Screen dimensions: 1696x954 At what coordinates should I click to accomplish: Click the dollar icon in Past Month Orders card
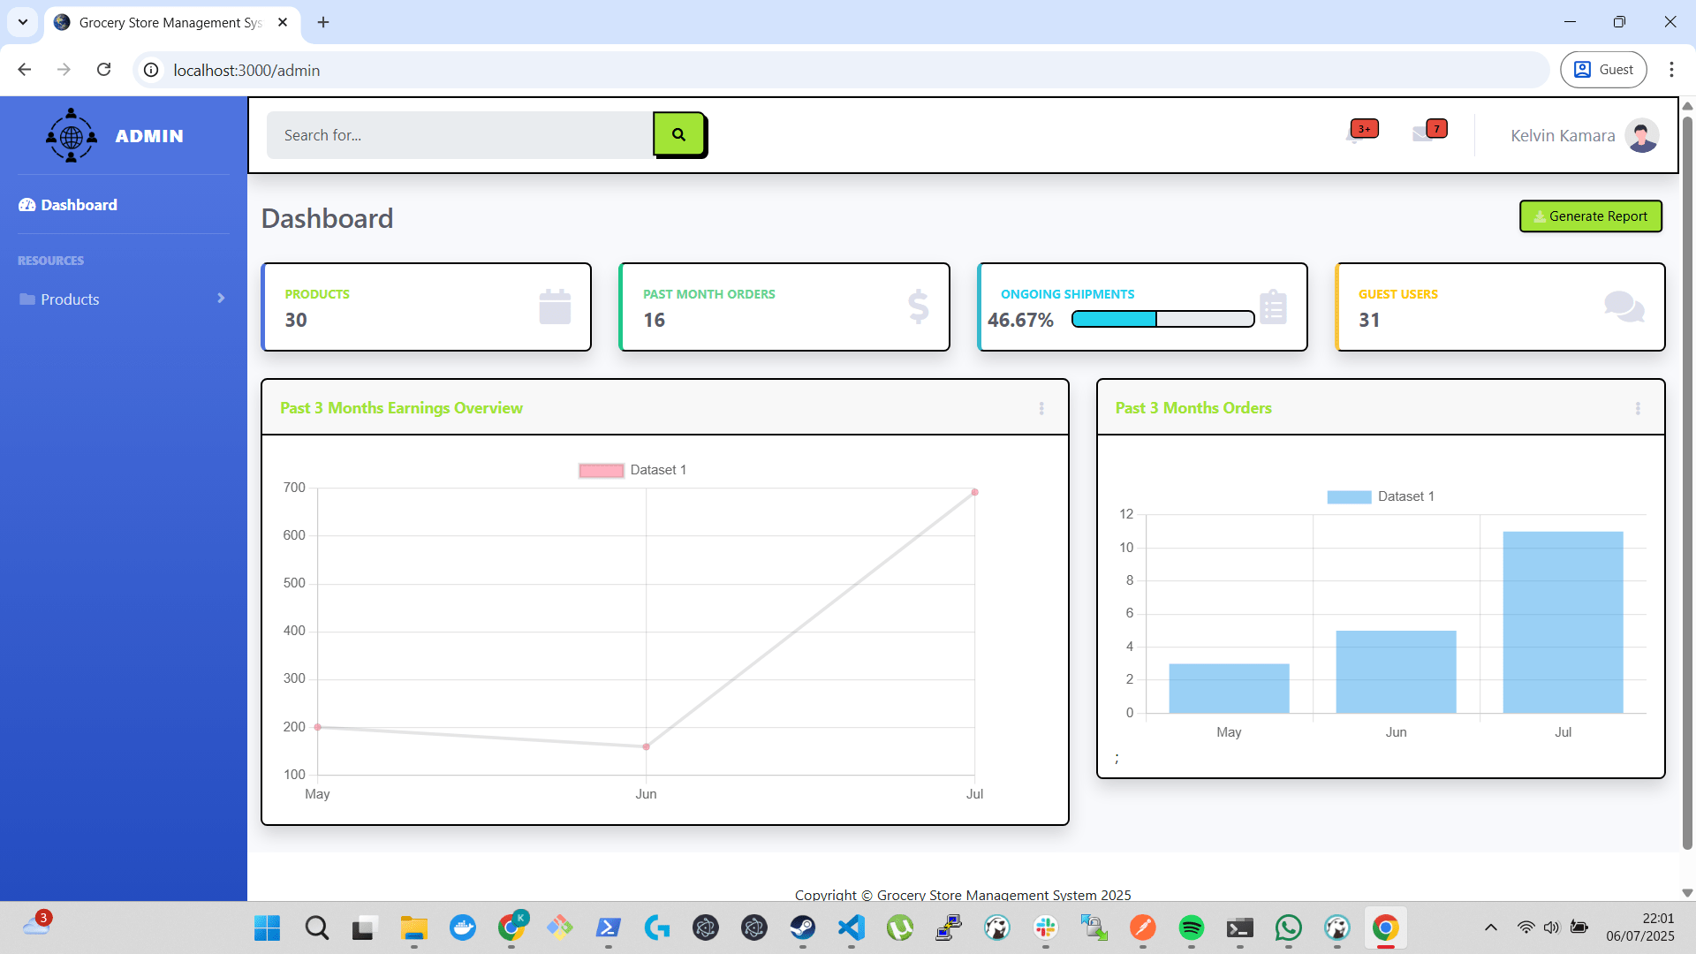coord(918,307)
